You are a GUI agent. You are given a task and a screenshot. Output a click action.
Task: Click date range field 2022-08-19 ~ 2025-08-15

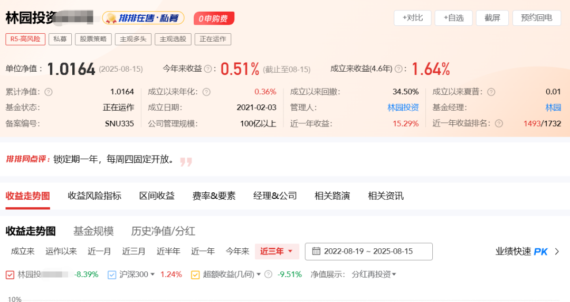pyautogui.click(x=368, y=251)
